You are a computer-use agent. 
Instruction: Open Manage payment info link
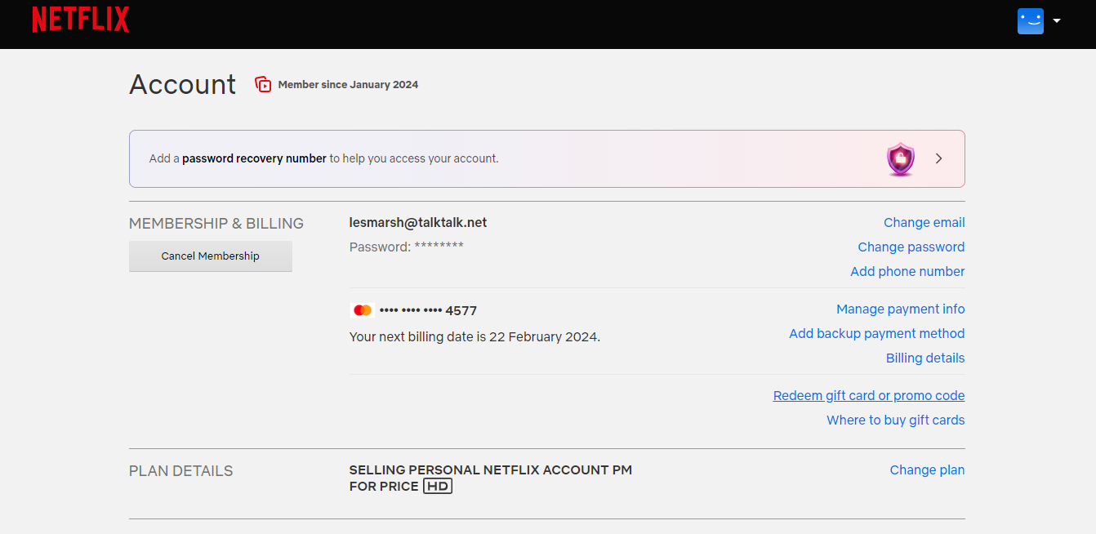coord(901,309)
